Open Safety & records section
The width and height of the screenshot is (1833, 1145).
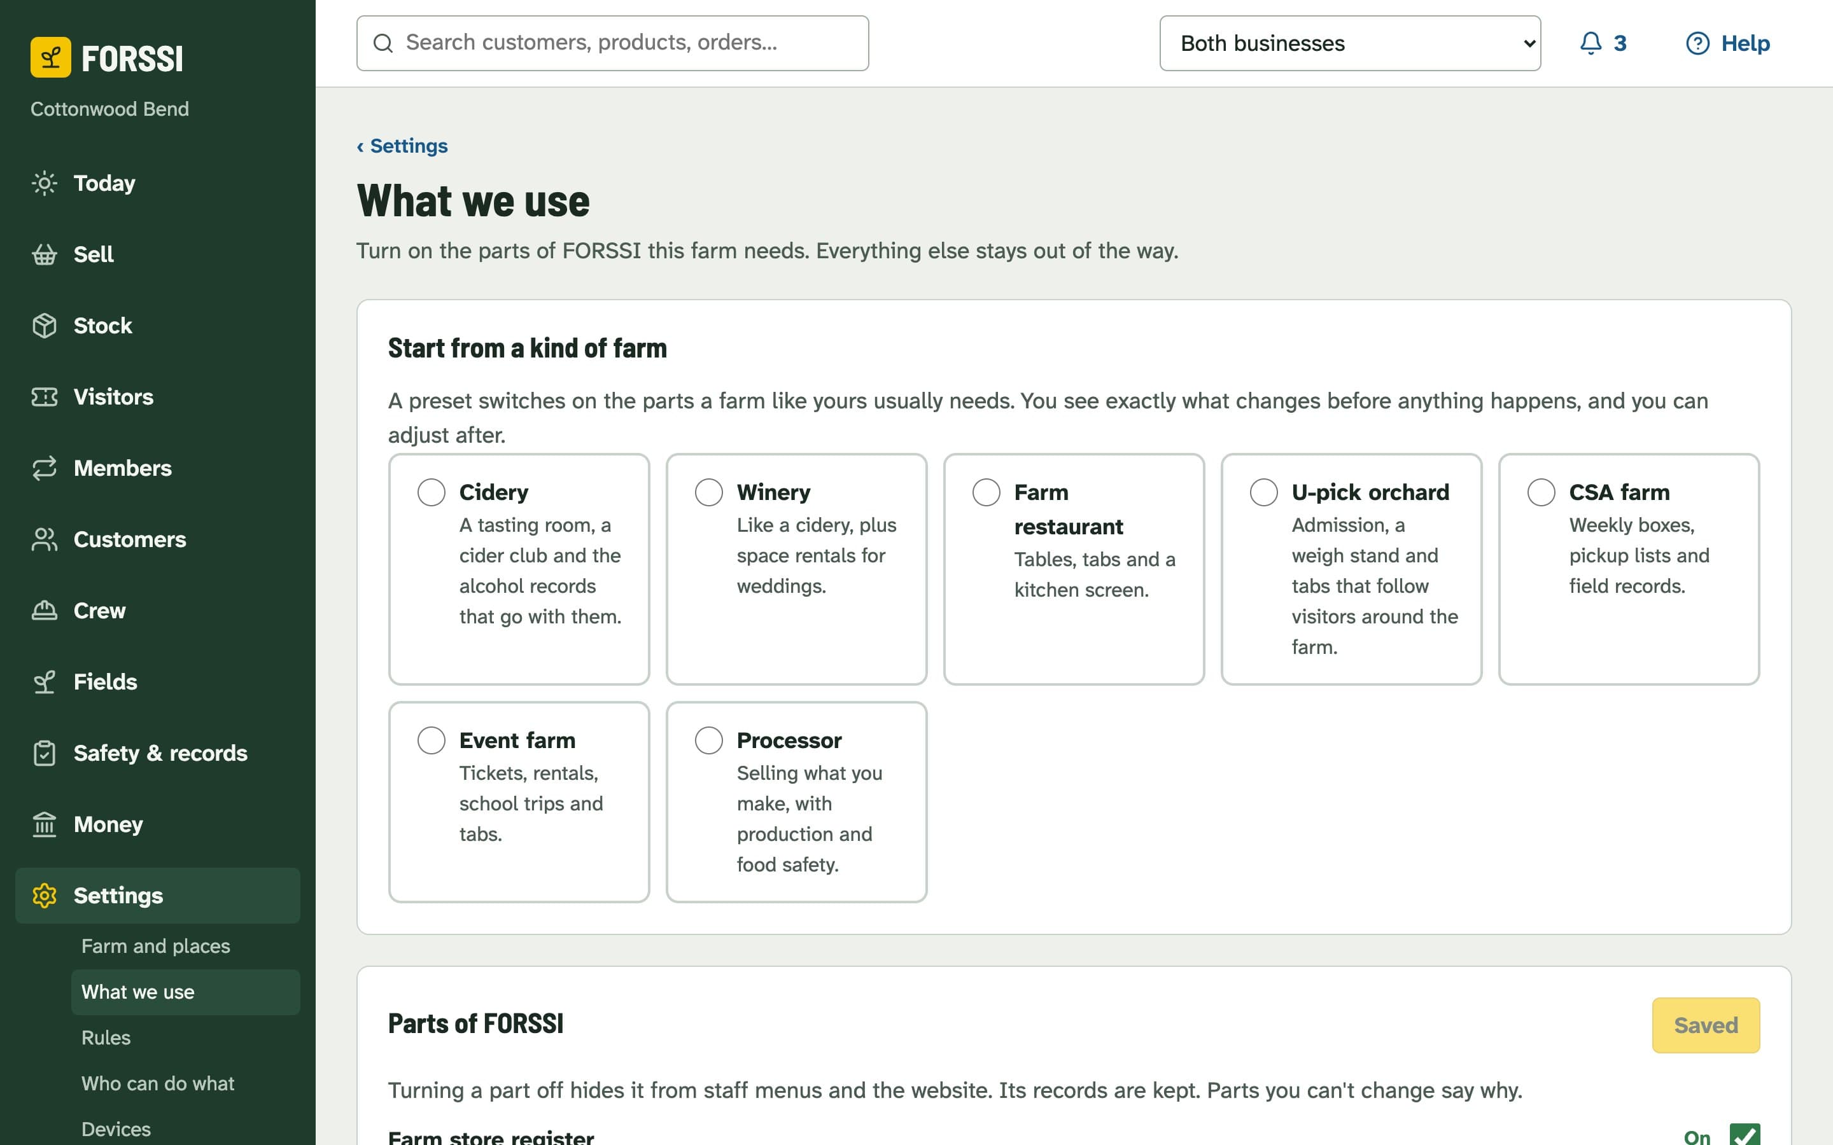tap(158, 753)
